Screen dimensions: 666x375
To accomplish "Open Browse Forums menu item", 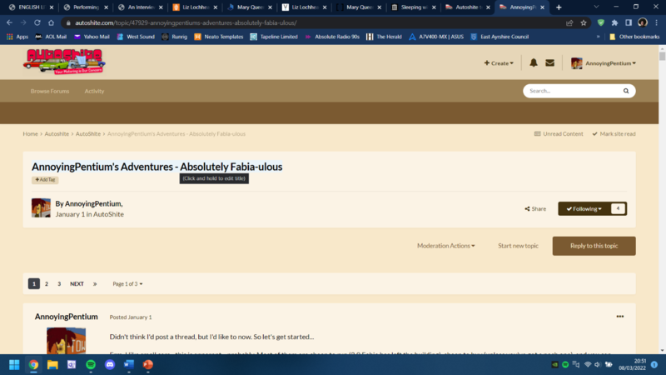I will [x=50, y=91].
